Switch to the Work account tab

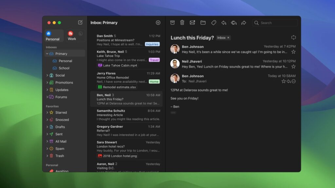click(x=72, y=36)
